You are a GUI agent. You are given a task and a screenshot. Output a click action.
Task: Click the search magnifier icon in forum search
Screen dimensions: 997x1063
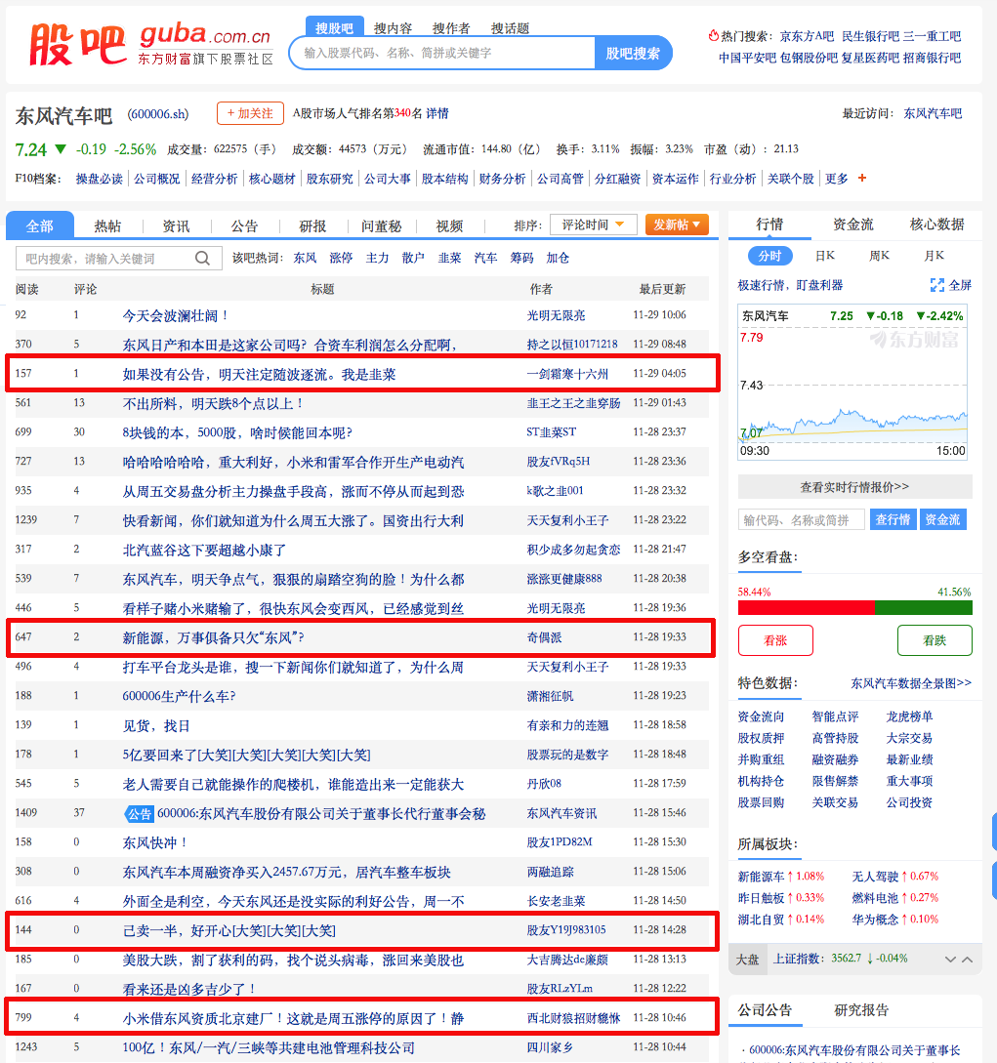pyautogui.click(x=202, y=259)
